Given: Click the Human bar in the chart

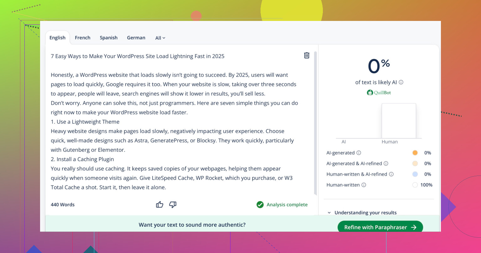Looking at the screenshot, I should tap(399, 121).
